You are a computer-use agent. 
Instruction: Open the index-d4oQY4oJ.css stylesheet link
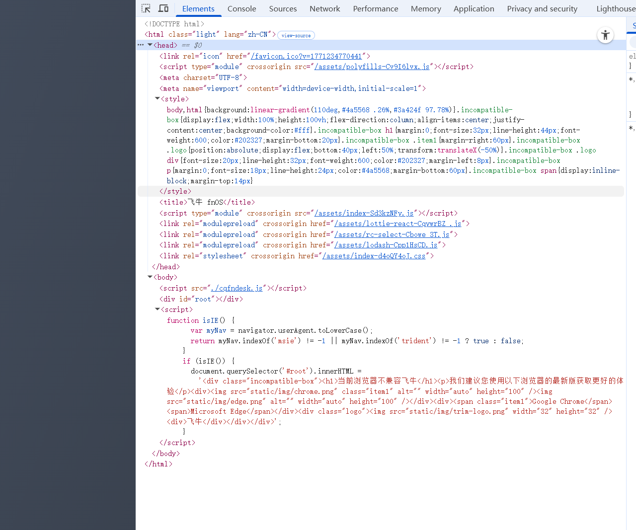coord(374,256)
